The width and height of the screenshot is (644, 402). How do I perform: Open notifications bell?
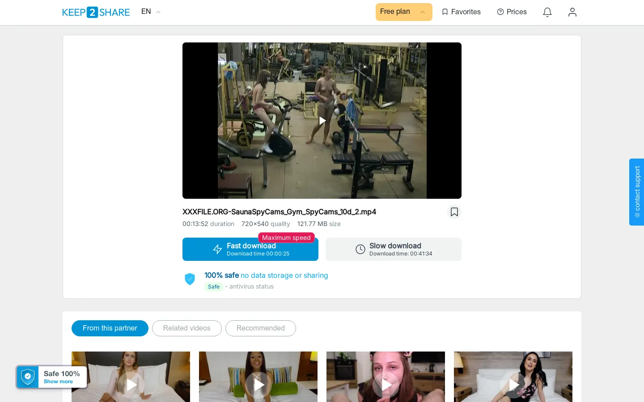[x=547, y=12]
